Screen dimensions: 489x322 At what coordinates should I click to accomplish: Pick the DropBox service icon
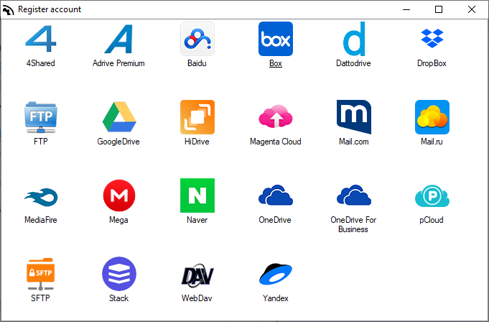point(432,39)
